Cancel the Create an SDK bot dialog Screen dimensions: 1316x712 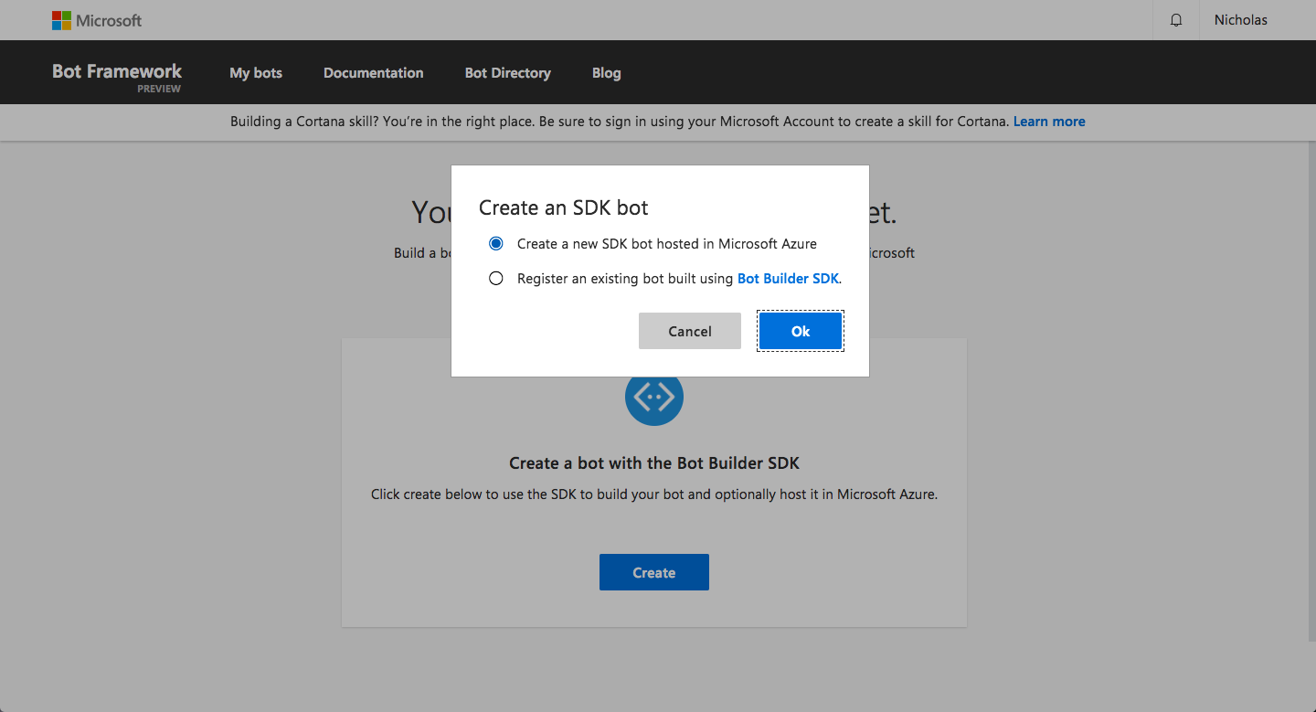(690, 331)
